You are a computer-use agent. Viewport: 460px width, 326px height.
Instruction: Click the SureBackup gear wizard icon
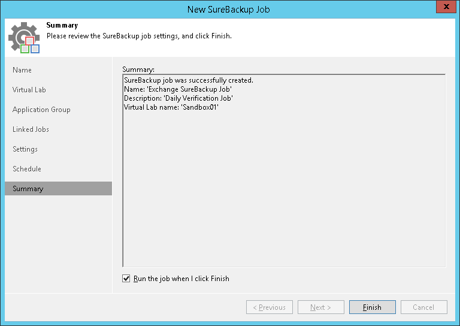tap(24, 38)
